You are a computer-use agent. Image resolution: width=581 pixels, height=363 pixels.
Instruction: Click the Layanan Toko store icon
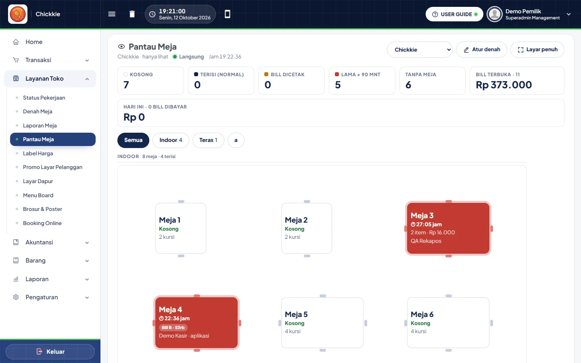pos(16,79)
